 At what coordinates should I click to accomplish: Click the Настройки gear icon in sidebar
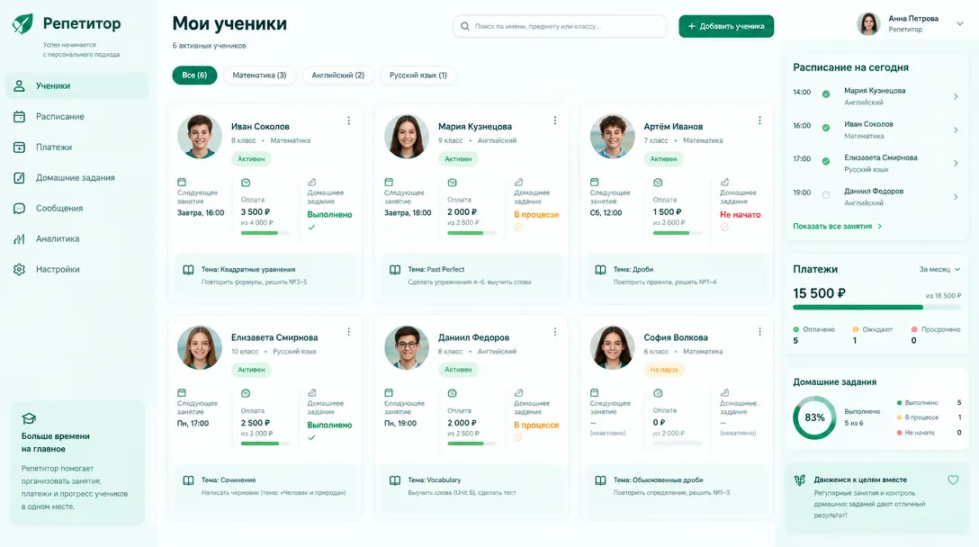pos(20,269)
